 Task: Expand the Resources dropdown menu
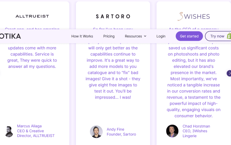pyautogui.click(x=133, y=36)
